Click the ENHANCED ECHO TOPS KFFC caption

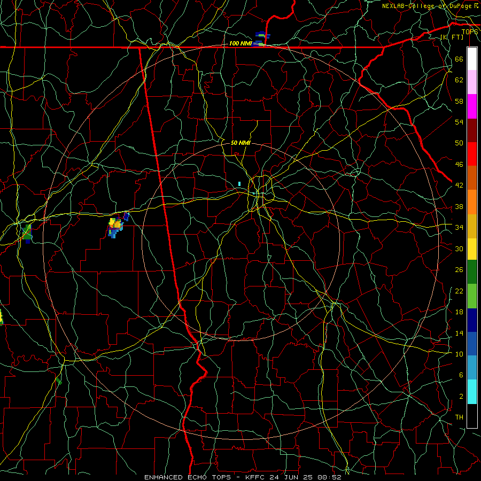[243, 477]
